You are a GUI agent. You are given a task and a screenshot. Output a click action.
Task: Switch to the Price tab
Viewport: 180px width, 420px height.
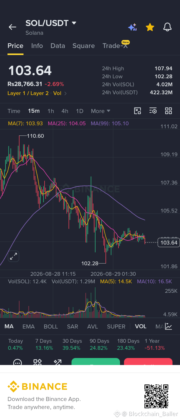coord(15,46)
